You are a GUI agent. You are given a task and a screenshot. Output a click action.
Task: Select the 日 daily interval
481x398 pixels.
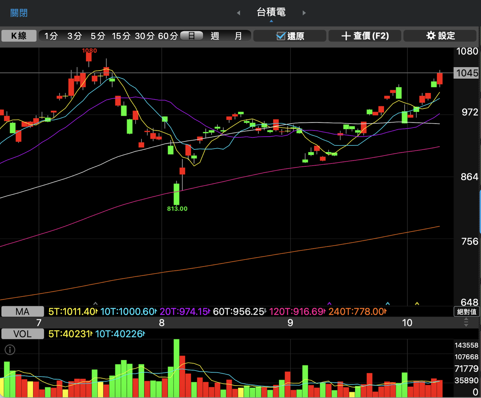point(192,36)
